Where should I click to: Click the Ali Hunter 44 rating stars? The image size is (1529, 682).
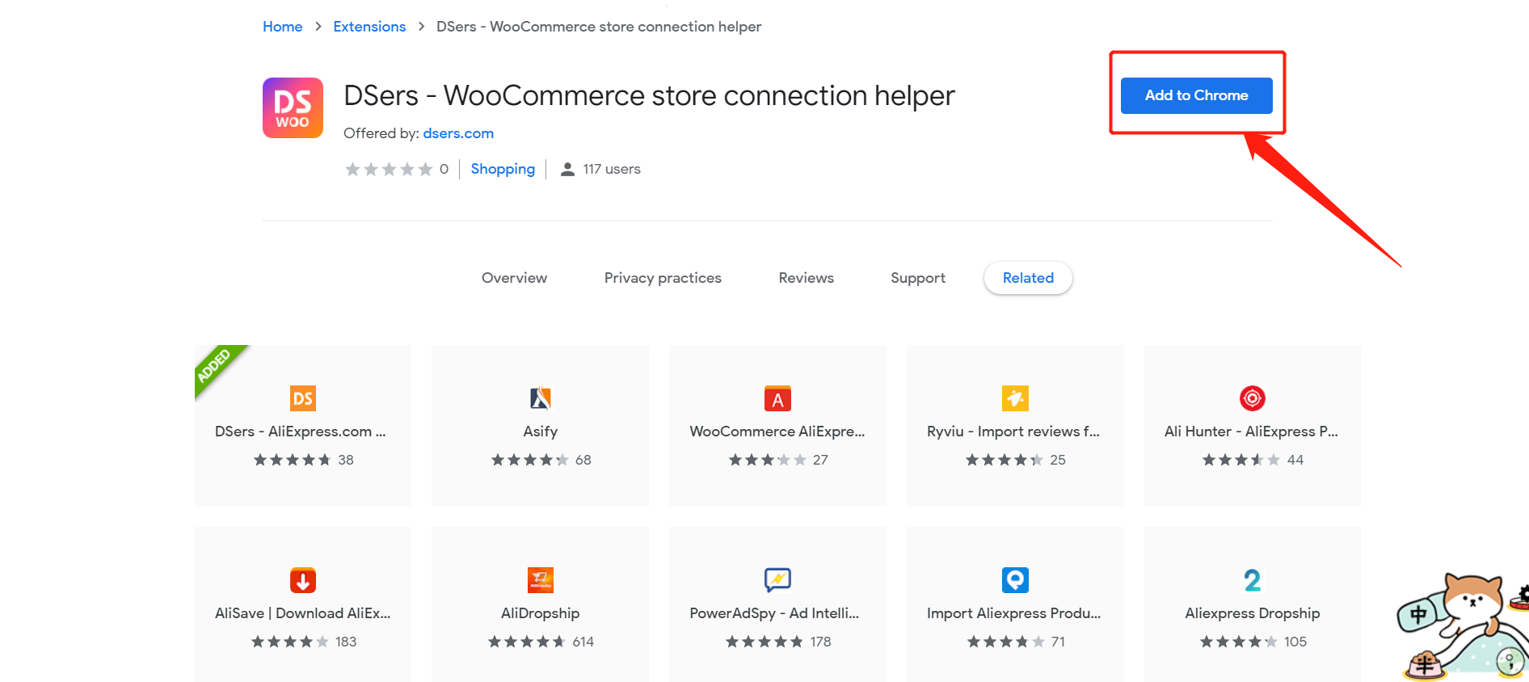coord(1241,460)
